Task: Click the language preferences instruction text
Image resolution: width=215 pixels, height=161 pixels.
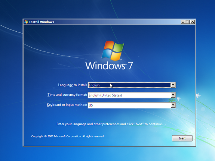Action: (110, 124)
